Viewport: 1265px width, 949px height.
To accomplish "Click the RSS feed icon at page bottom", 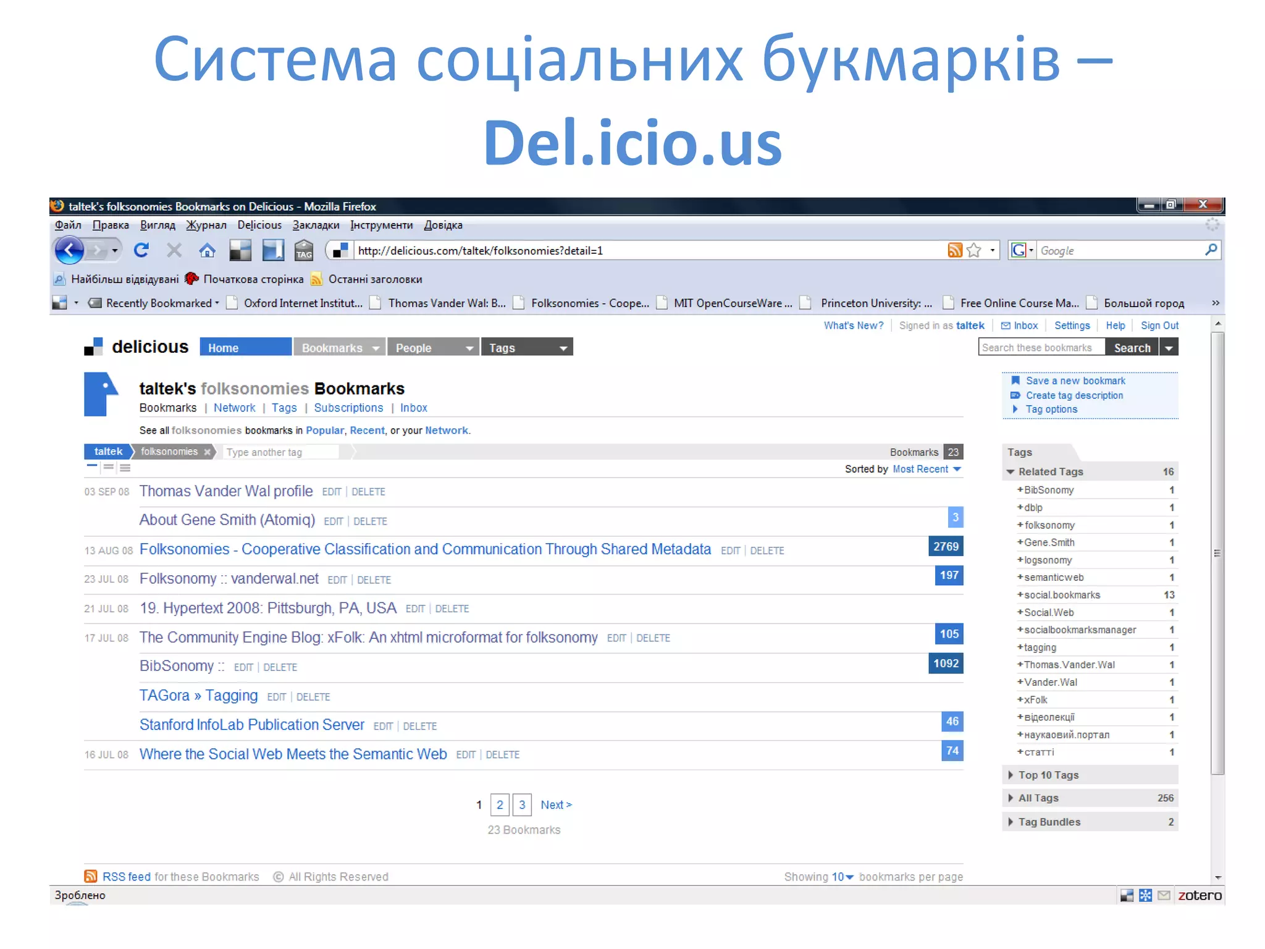I will point(91,876).
